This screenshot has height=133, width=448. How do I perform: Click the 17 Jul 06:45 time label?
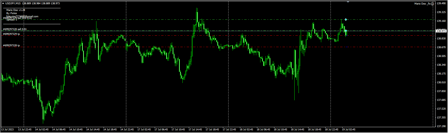point(161,130)
